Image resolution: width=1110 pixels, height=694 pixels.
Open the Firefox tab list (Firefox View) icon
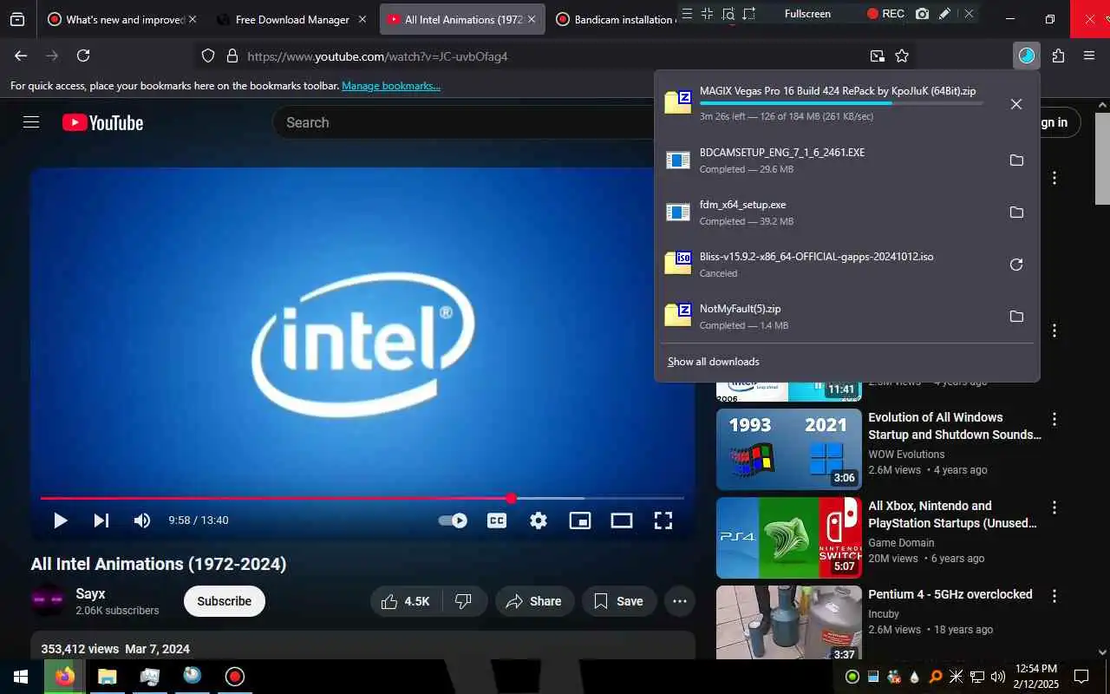coord(17,19)
